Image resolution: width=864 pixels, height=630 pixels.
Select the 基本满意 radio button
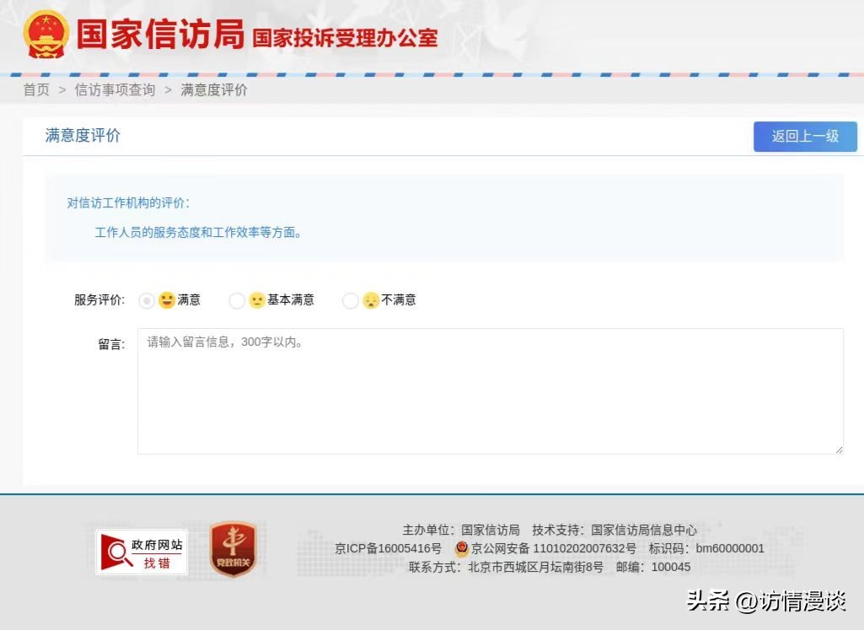pyautogui.click(x=237, y=300)
